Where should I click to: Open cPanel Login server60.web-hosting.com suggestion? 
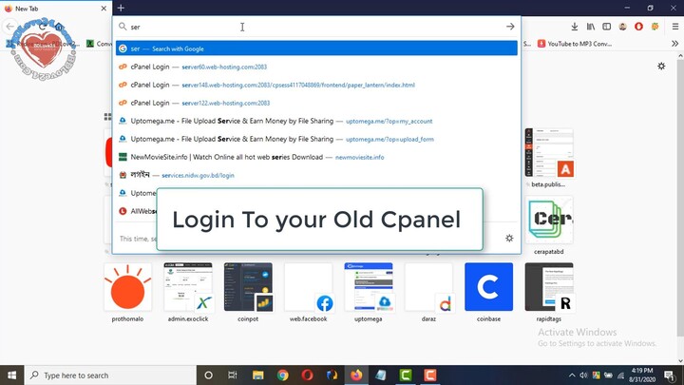pos(316,67)
